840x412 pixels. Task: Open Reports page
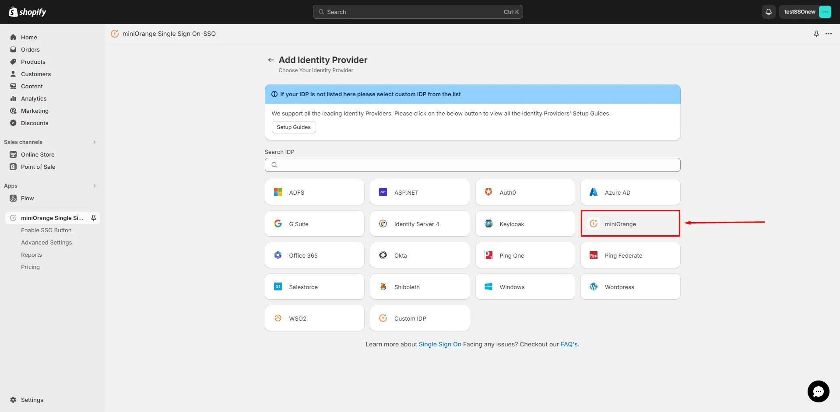(x=32, y=255)
